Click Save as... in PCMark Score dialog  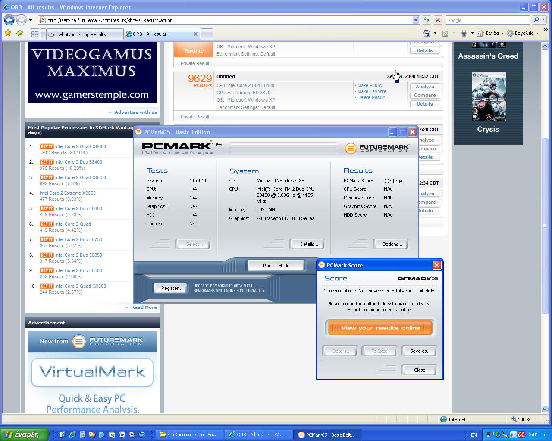[x=420, y=351]
